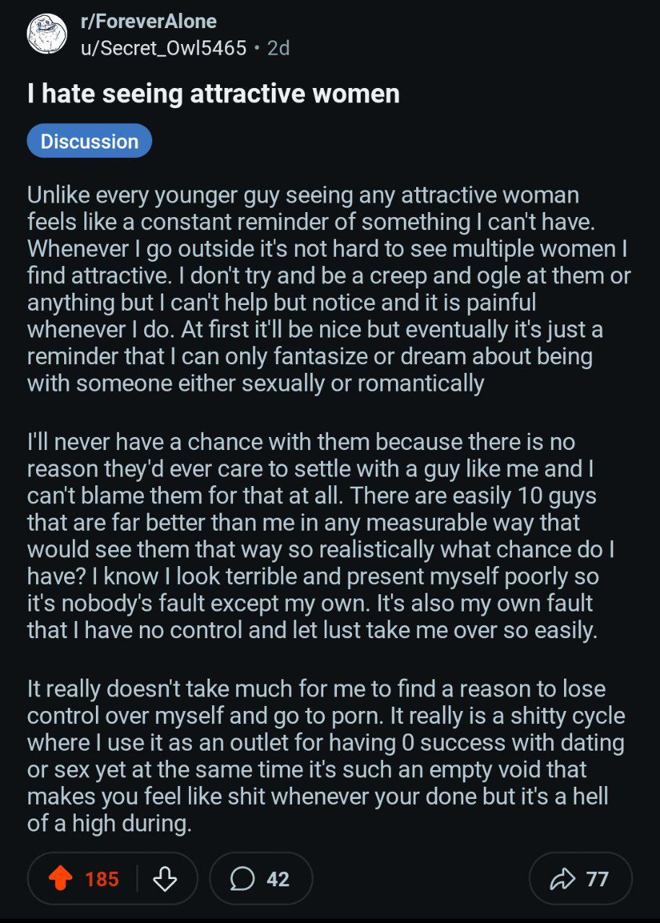
Task: Tap the 42 comments count
Action: (278, 879)
